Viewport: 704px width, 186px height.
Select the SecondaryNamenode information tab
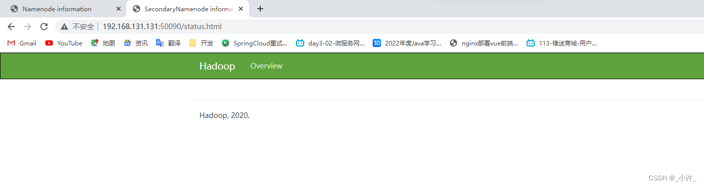coord(188,9)
